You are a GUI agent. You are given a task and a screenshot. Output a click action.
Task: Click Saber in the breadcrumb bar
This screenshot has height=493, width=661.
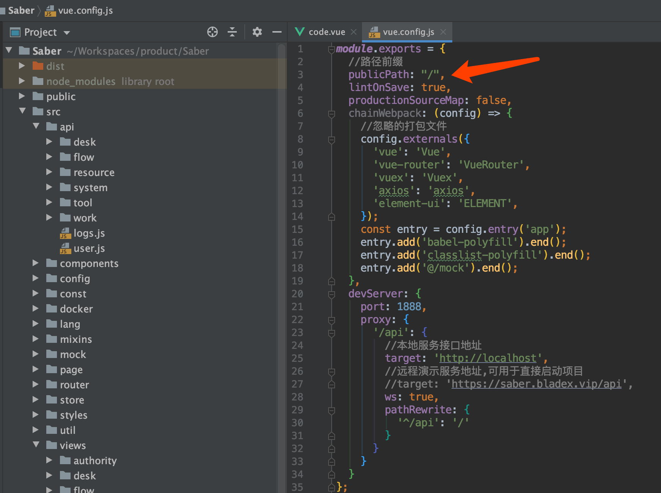coord(21,10)
